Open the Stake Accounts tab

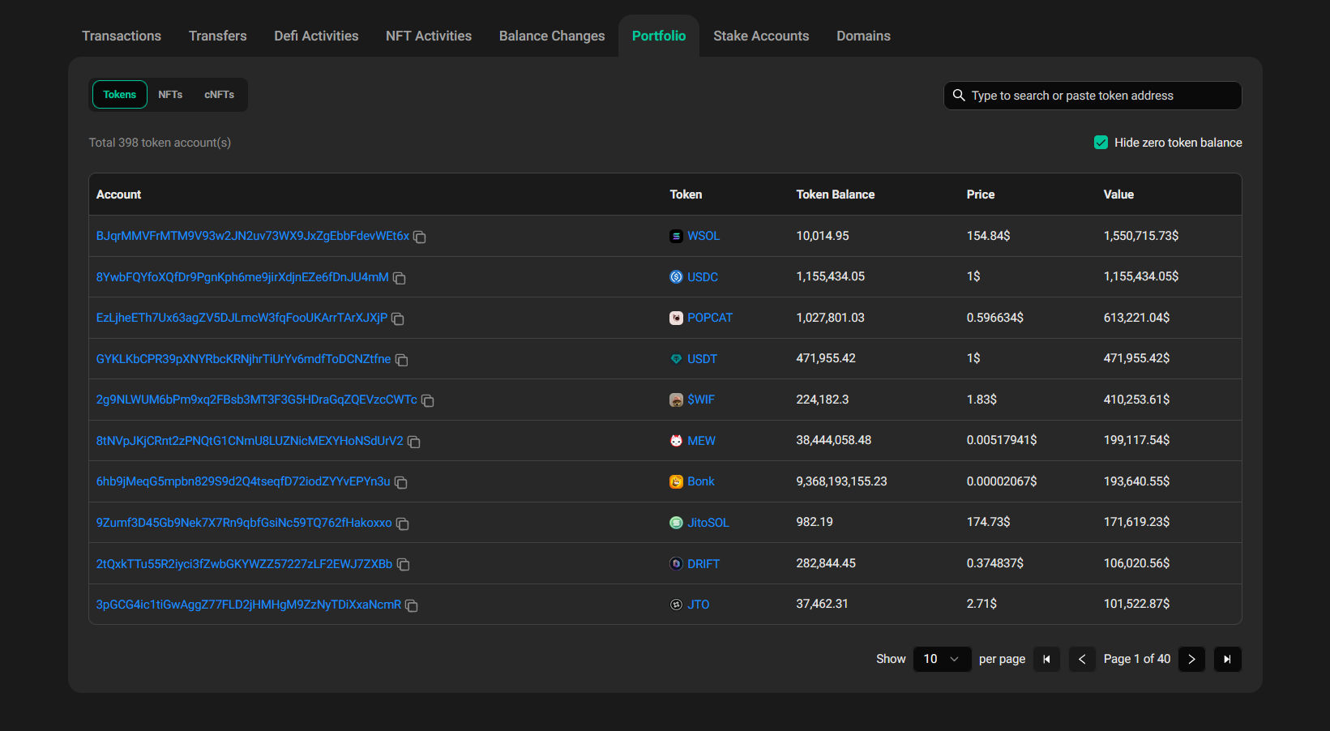coord(761,36)
